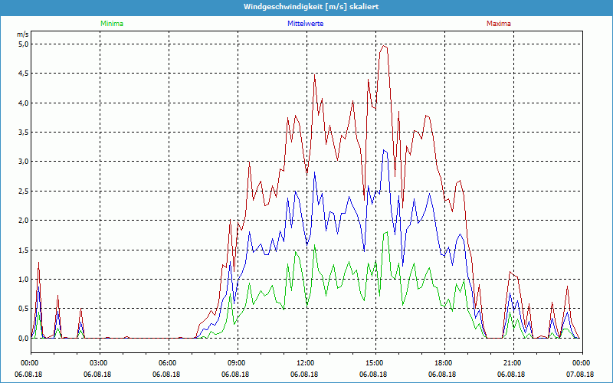613x383 pixels.
Task: Click the 2,5 y-axis tick label
Action: (23, 191)
